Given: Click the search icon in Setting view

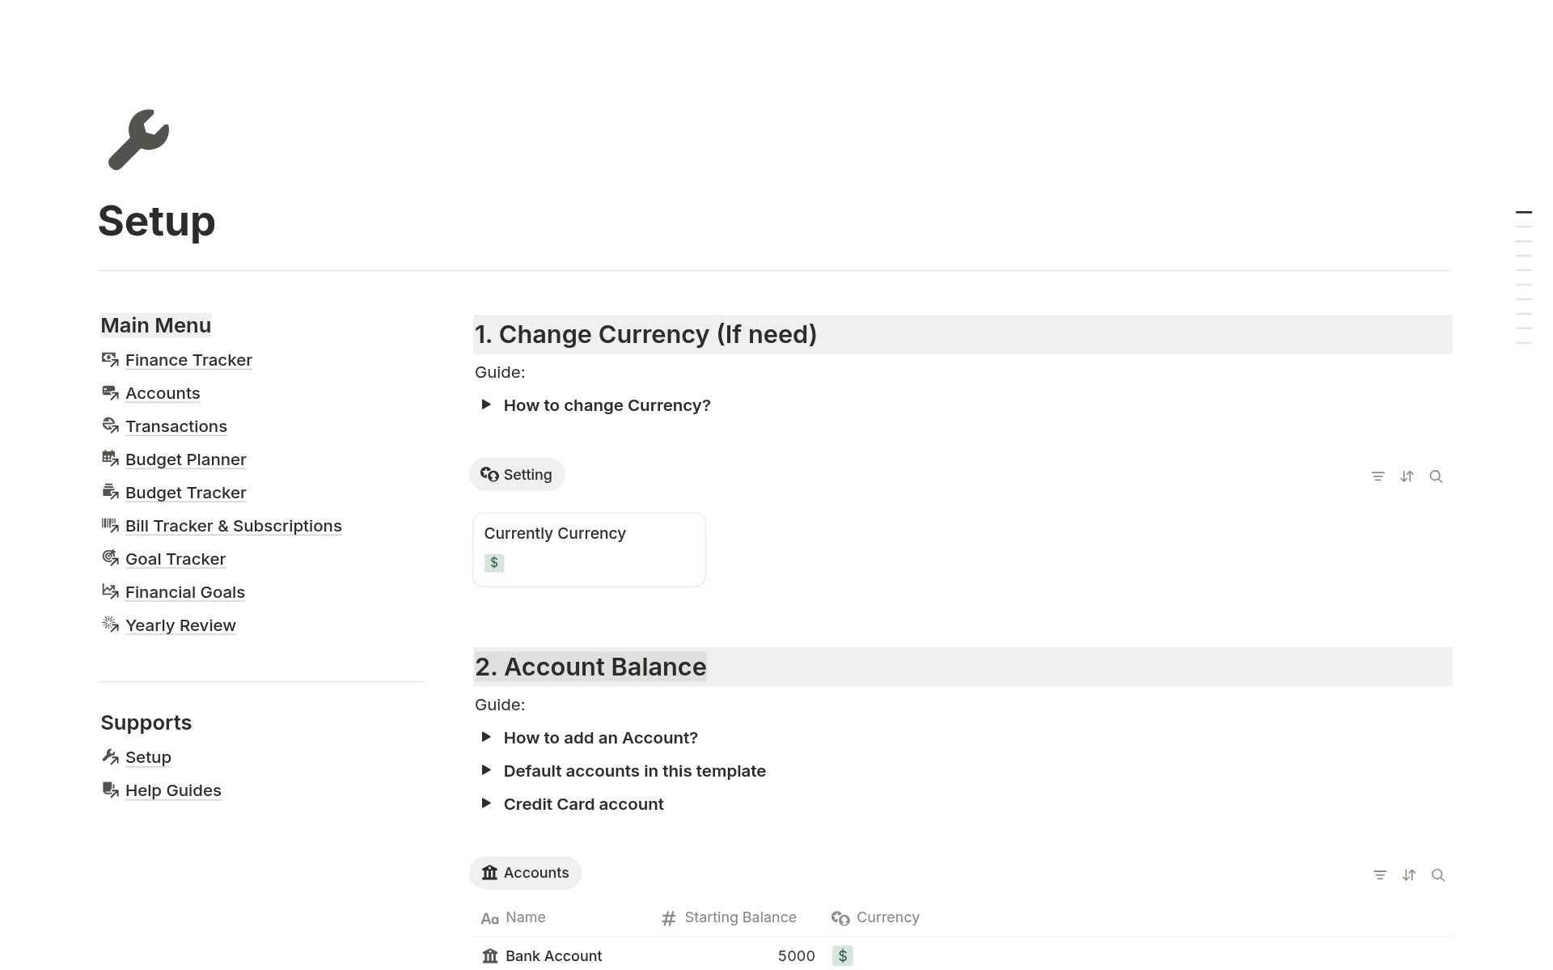Looking at the screenshot, I should coord(1436,477).
